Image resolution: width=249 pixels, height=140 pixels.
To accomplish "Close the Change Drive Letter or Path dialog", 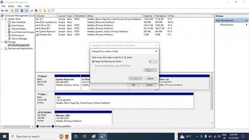I will [x=156, y=51].
